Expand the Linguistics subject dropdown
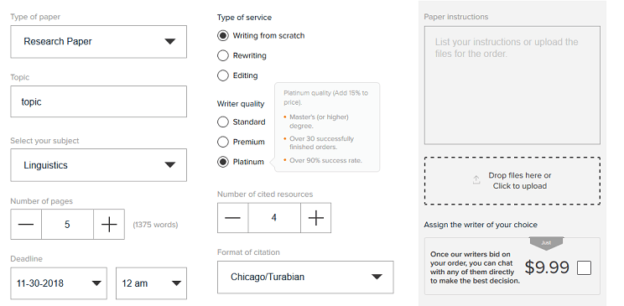This screenshot has height=306, width=624. coord(99,165)
